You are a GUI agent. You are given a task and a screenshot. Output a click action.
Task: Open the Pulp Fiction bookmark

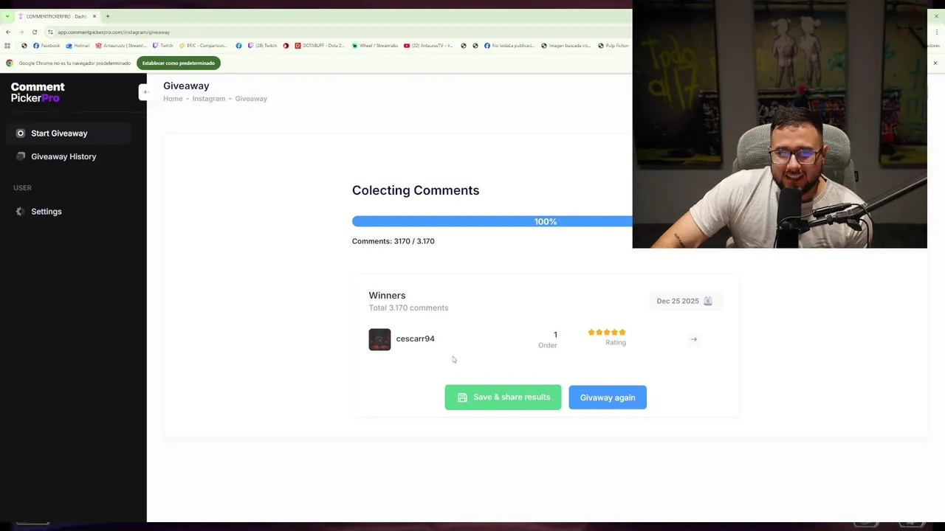[614, 46]
